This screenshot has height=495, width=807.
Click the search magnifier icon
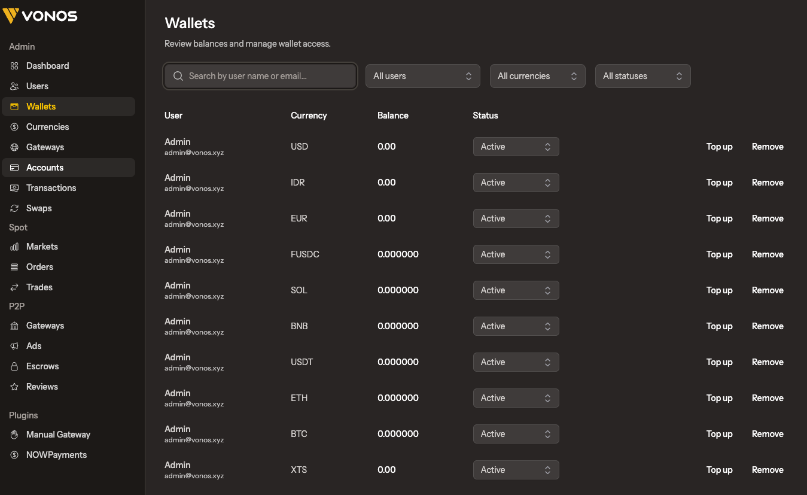point(178,76)
